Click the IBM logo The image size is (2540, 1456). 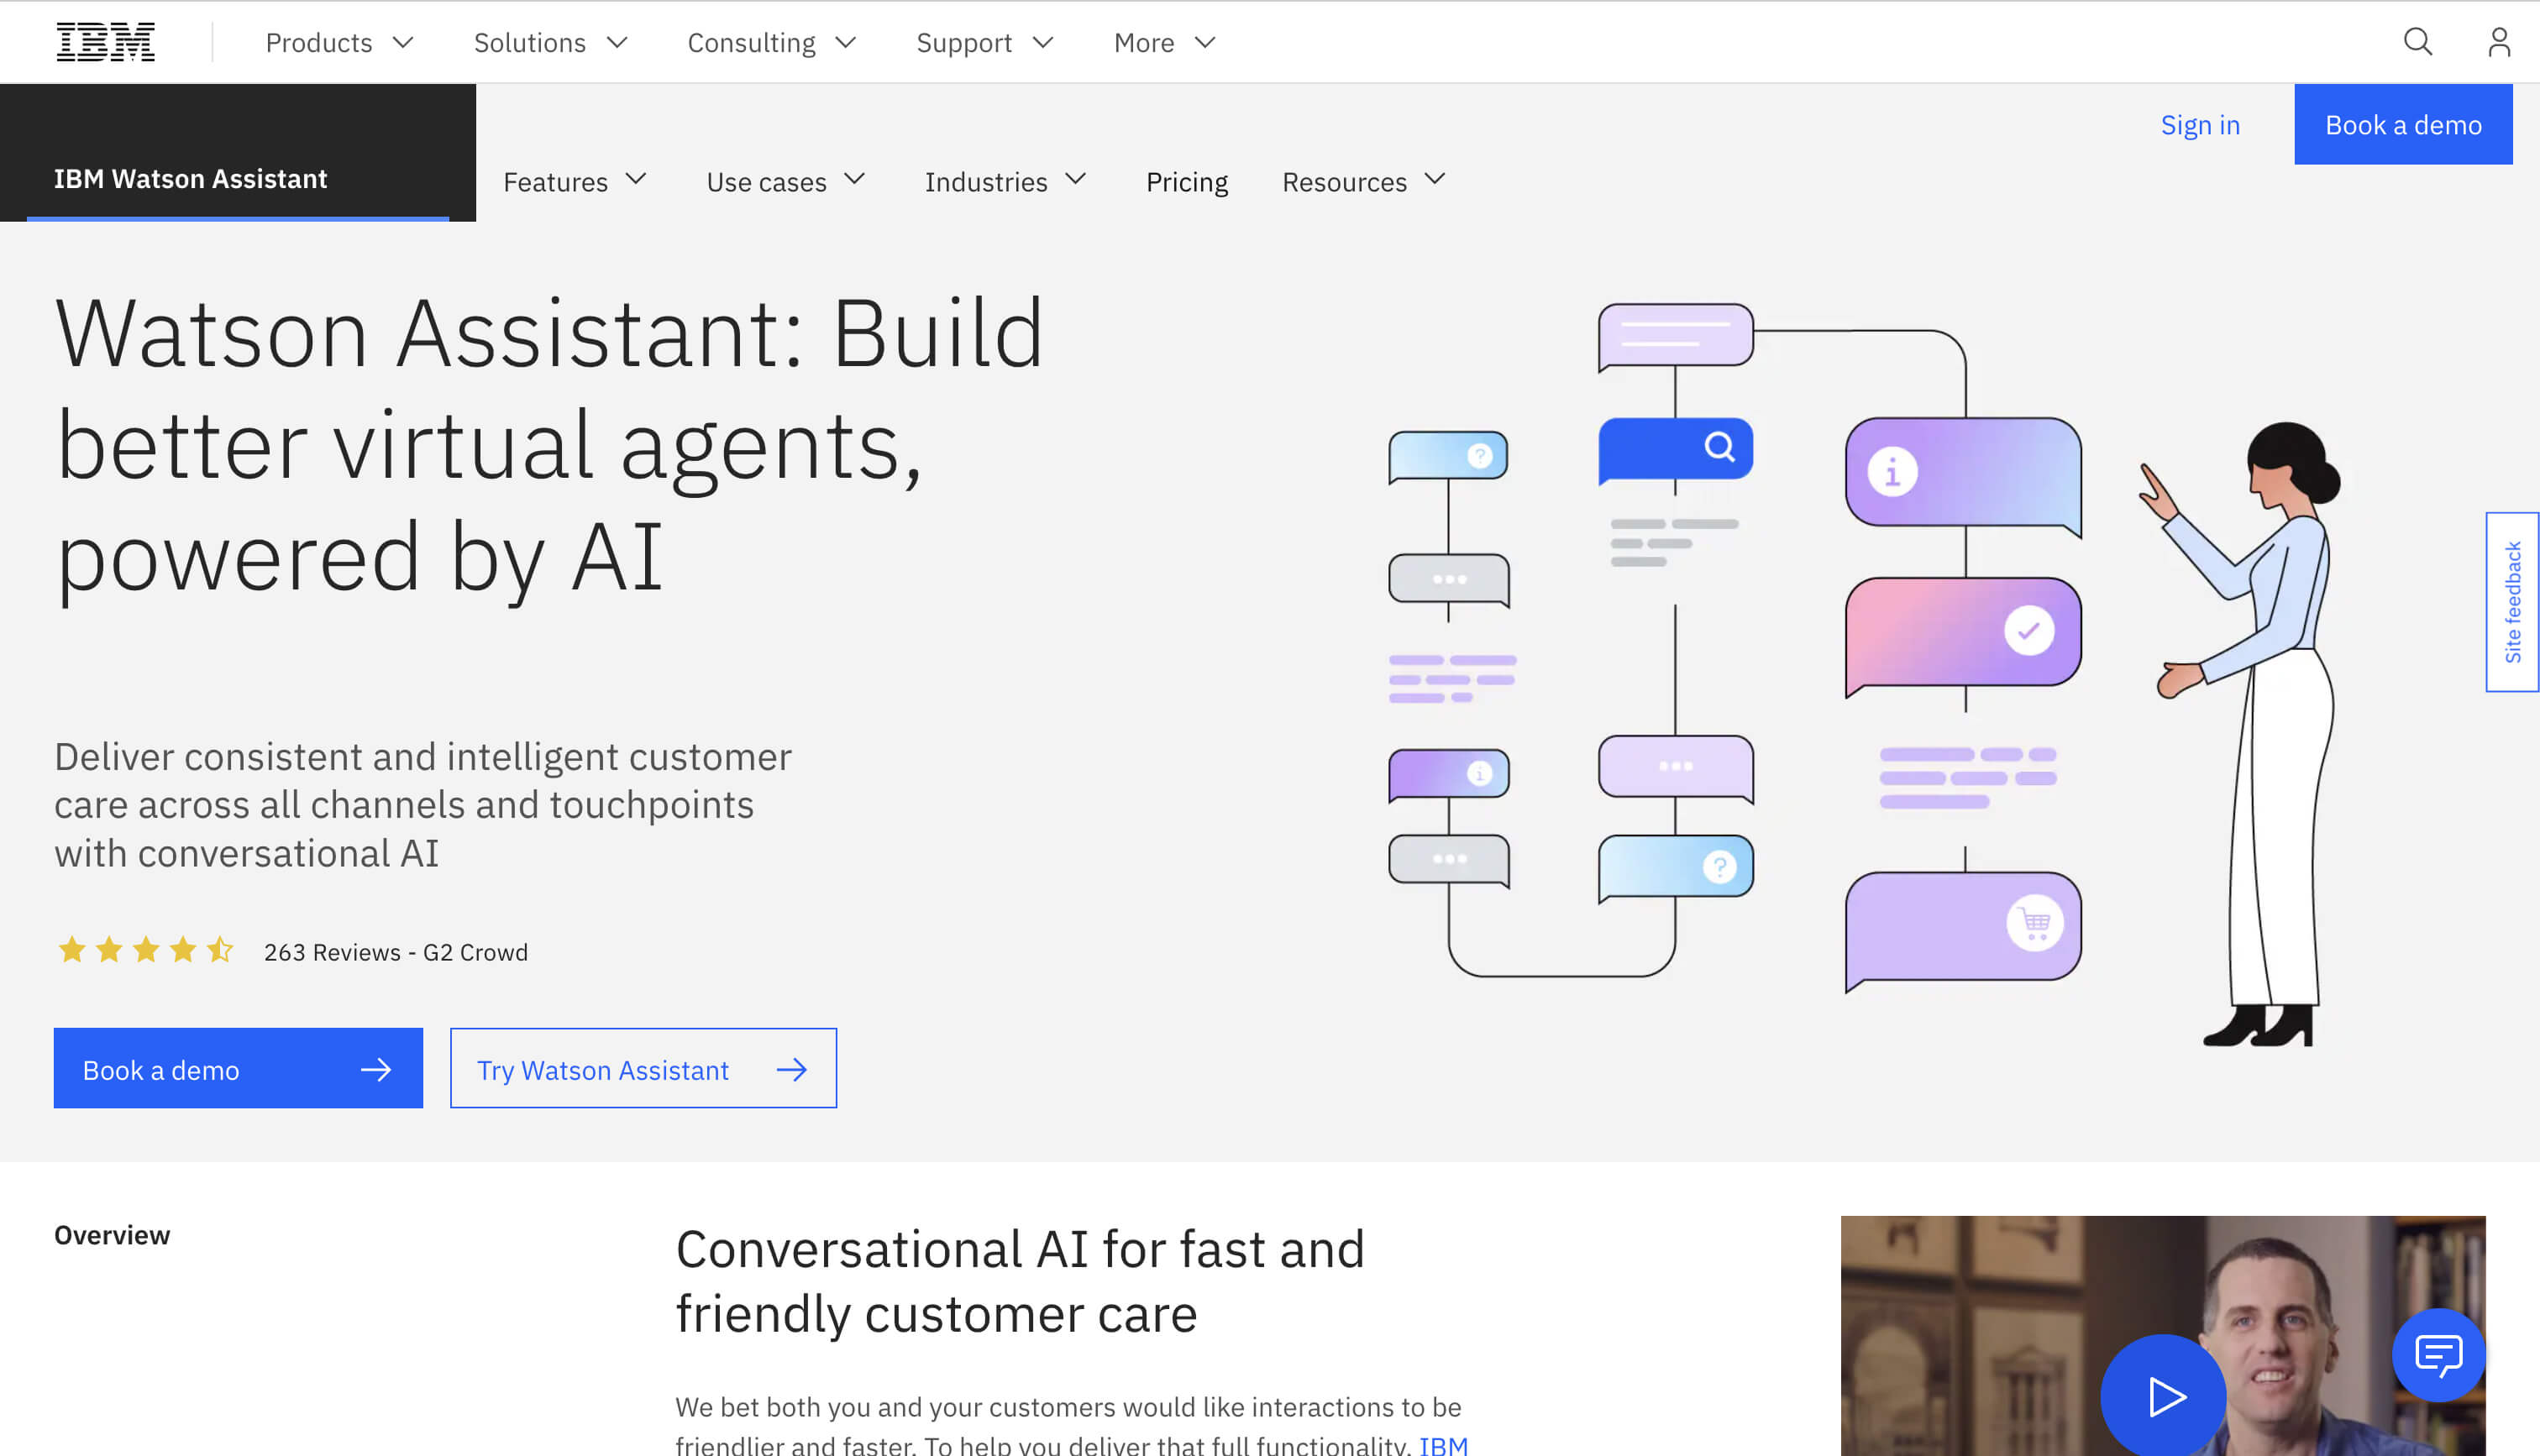click(106, 42)
